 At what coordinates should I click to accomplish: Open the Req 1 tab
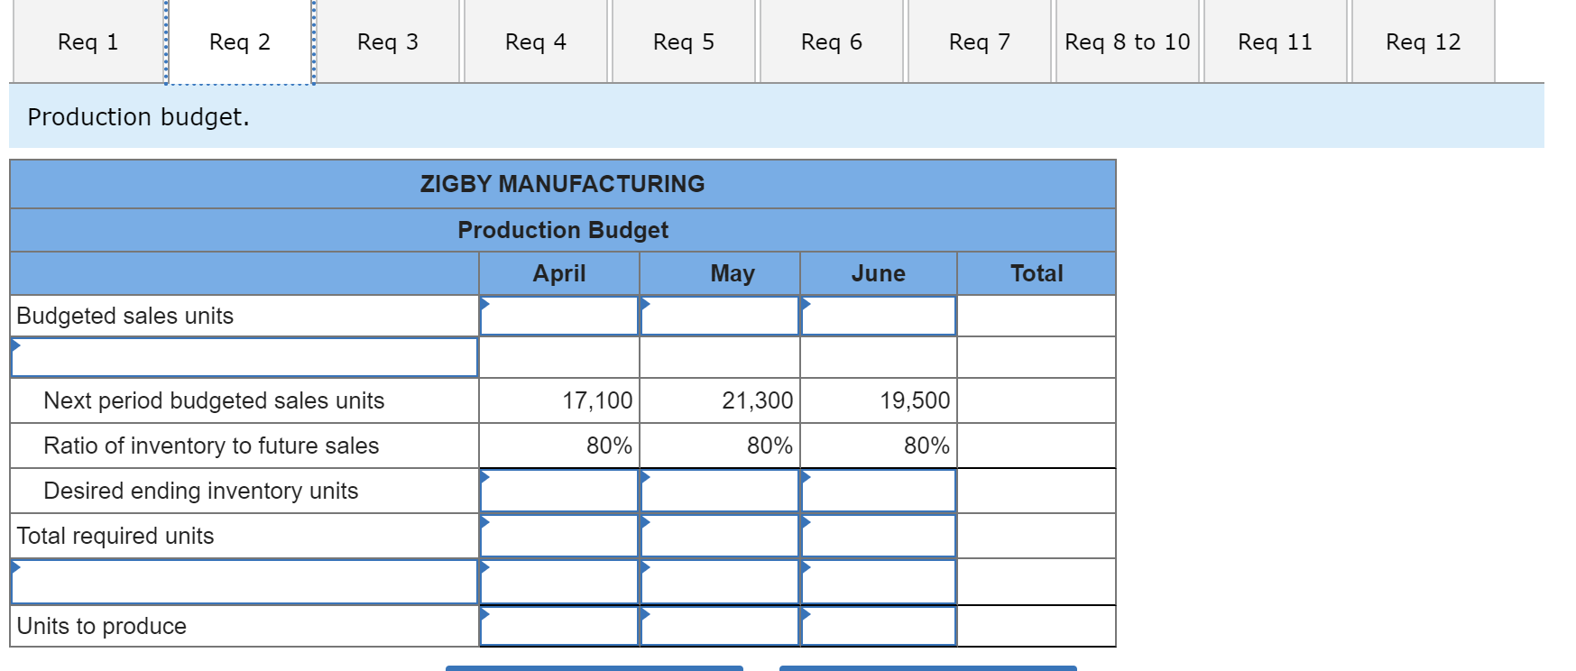[x=88, y=41]
